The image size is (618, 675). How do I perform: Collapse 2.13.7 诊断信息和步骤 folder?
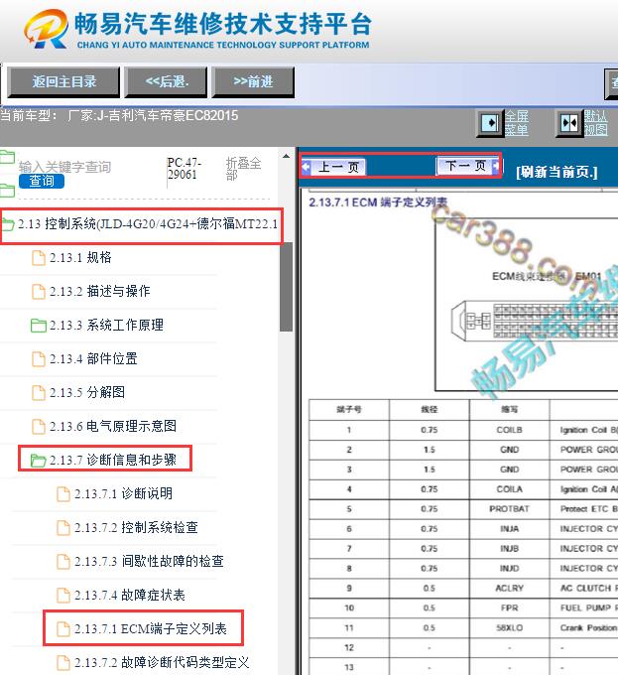[113, 460]
